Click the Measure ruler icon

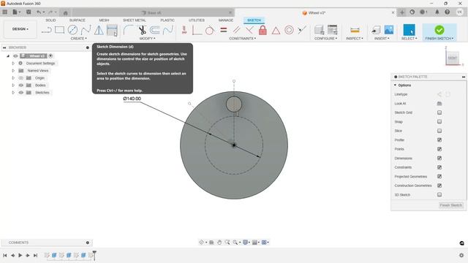click(355, 30)
